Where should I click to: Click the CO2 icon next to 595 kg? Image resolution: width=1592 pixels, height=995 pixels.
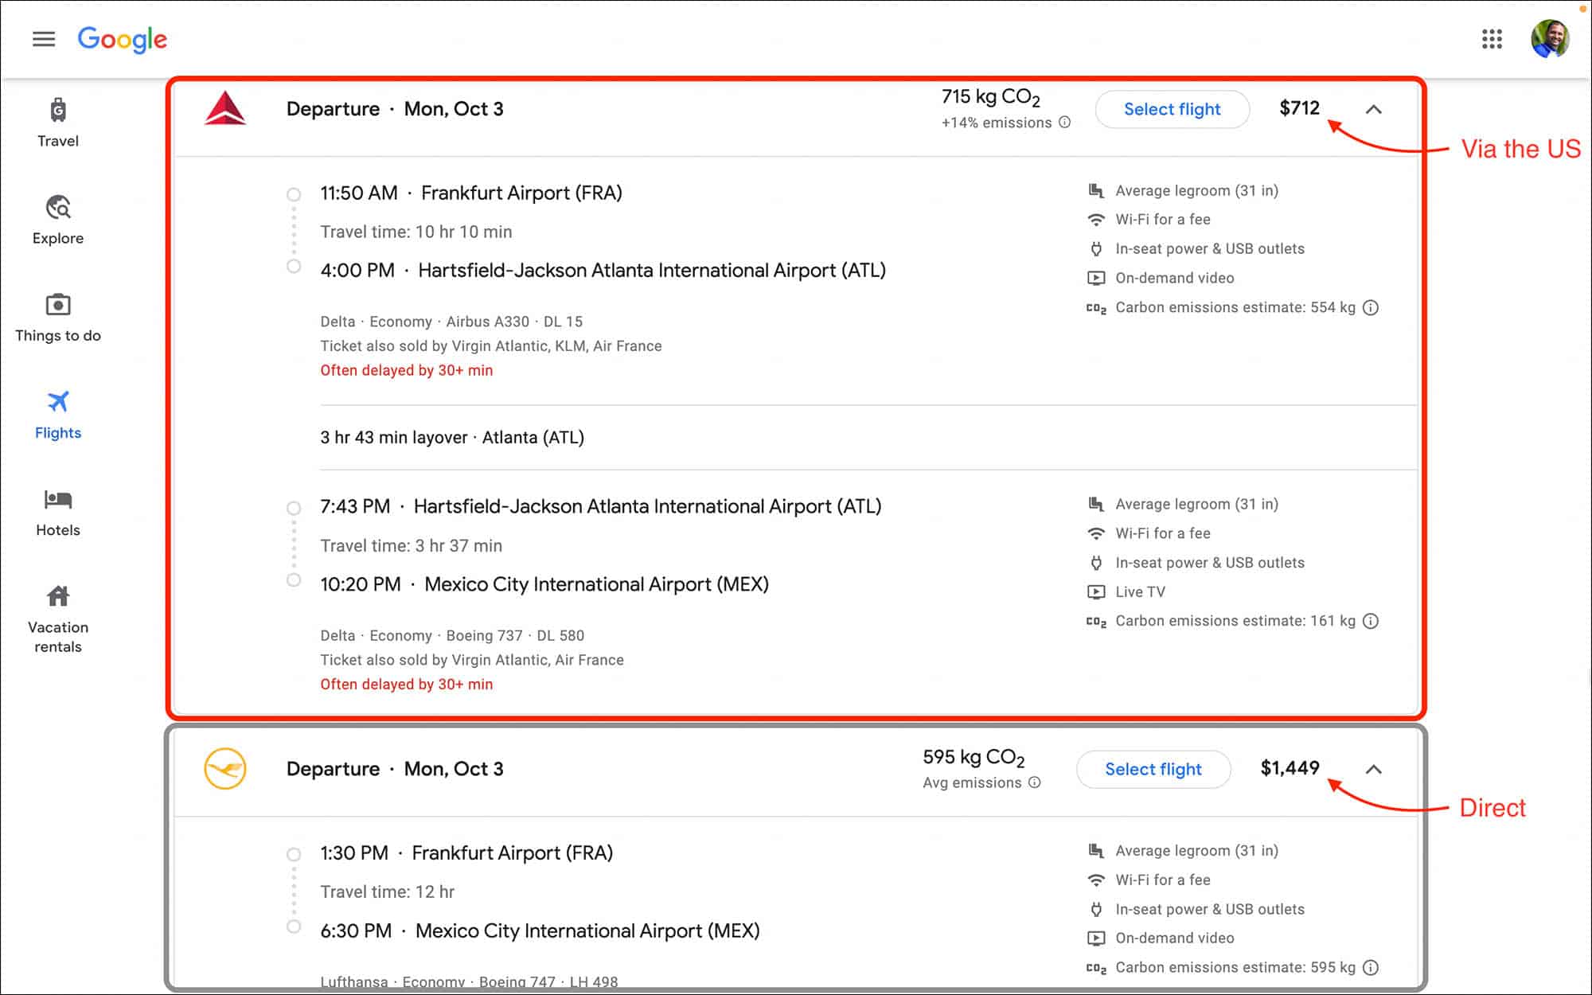coord(1096,968)
